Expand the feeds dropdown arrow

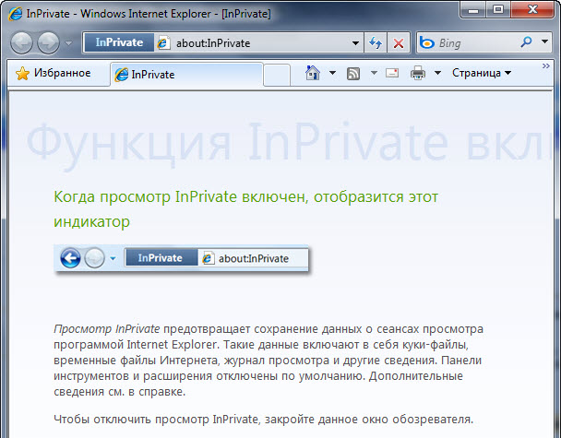pyautogui.click(x=374, y=73)
